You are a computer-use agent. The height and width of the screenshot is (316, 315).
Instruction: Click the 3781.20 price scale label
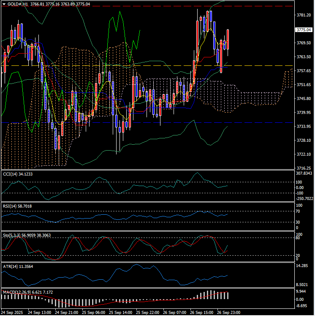pos(303,15)
